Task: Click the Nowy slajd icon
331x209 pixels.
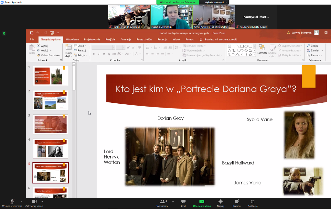Action: tap(69, 47)
